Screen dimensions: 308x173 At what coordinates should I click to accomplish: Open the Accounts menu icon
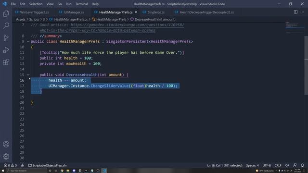coord(6,144)
